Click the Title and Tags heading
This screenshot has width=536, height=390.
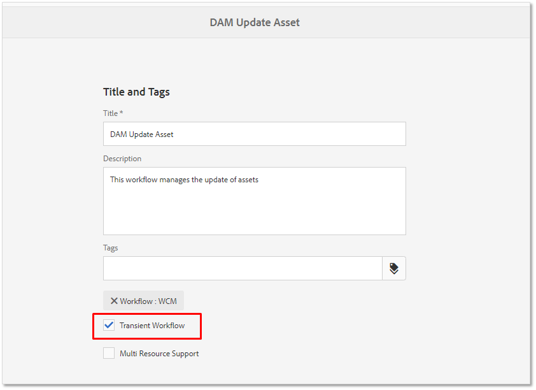point(136,92)
